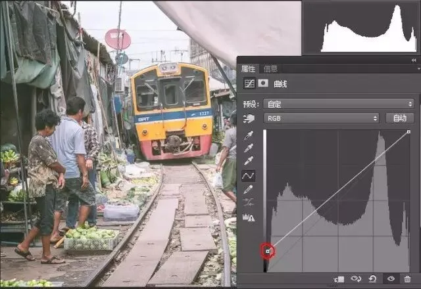The width and height of the screenshot is (421, 289).
Task: View previous state eye-arrow icon
Action: point(356,279)
